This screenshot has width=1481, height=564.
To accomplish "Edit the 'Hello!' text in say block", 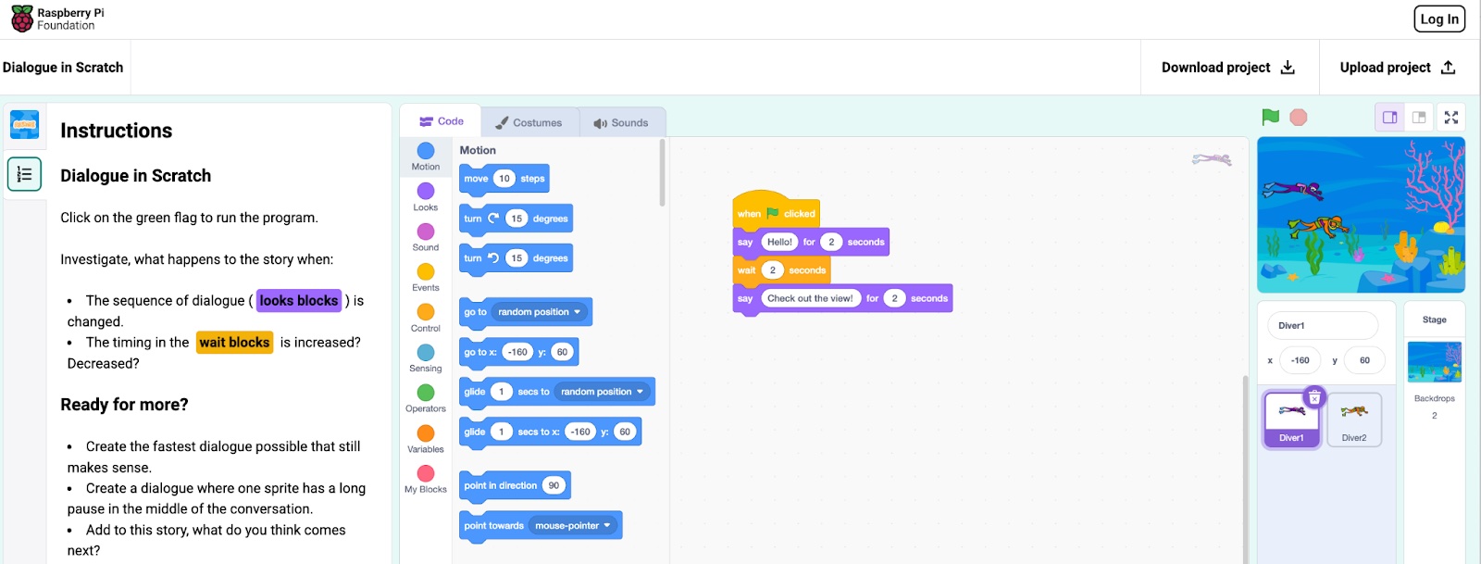I will pyautogui.click(x=779, y=242).
